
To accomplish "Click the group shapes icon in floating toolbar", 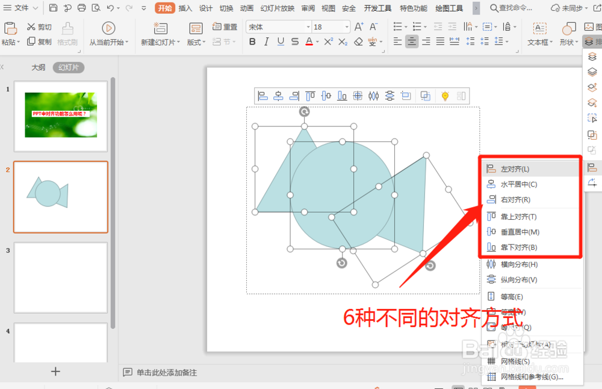I will [426, 96].
